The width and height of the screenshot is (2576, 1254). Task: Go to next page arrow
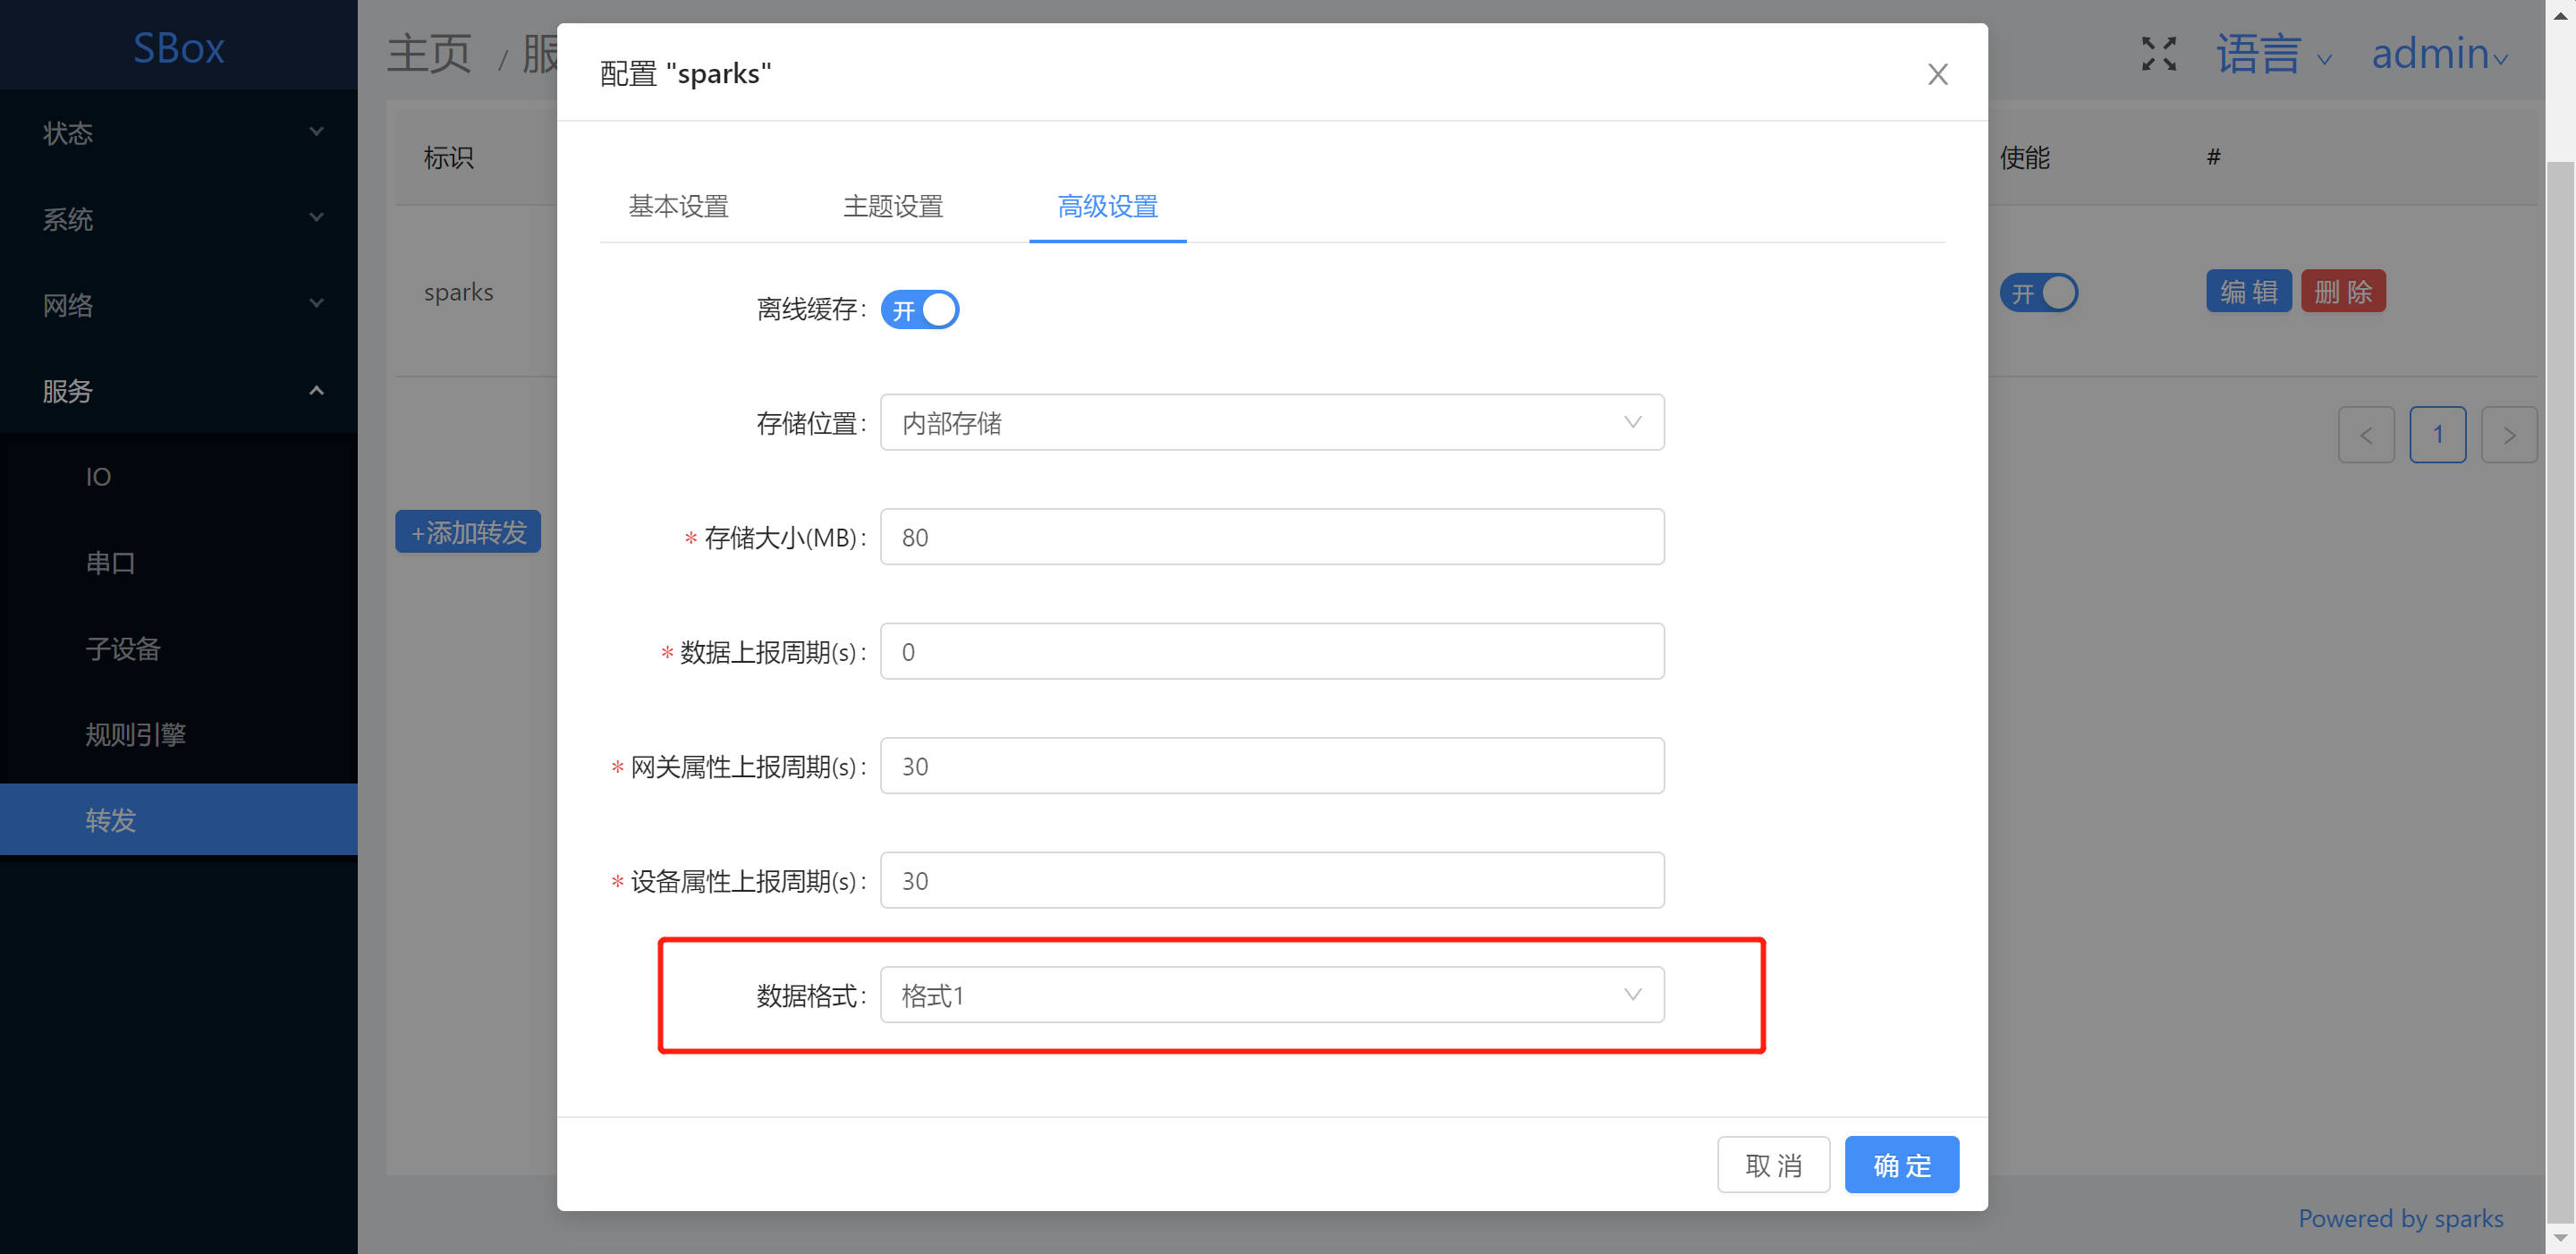pyautogui.click(x=2508, y=435)
